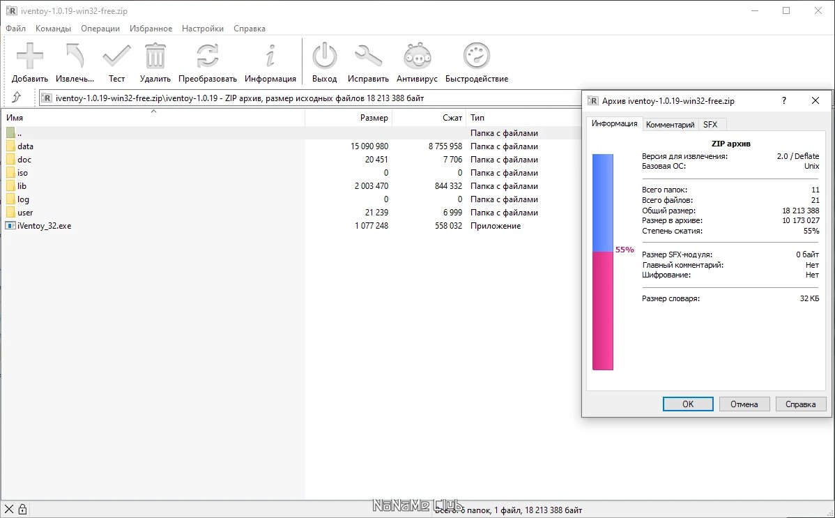The height and width of the screenshot is (518, 835).
Task: Go up one folder with the arrow icon
Action: (17, 98)
